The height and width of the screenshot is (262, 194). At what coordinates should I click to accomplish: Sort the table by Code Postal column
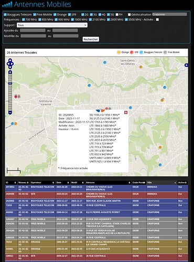[x=139, y=183]
